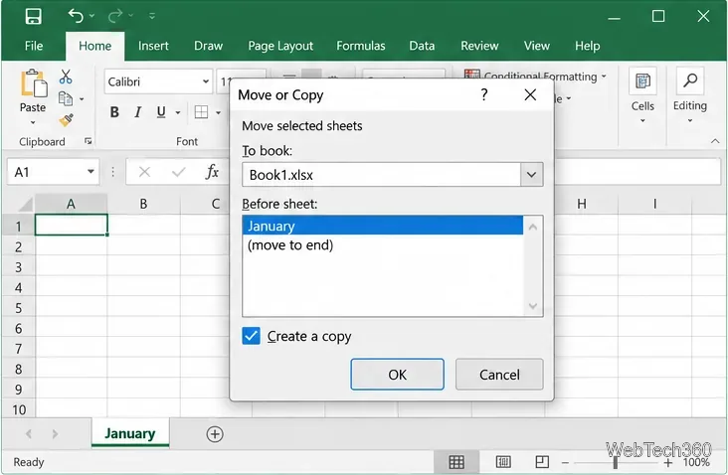Click the Borders icon
728x475 pixels.
[x=201, y=112]
